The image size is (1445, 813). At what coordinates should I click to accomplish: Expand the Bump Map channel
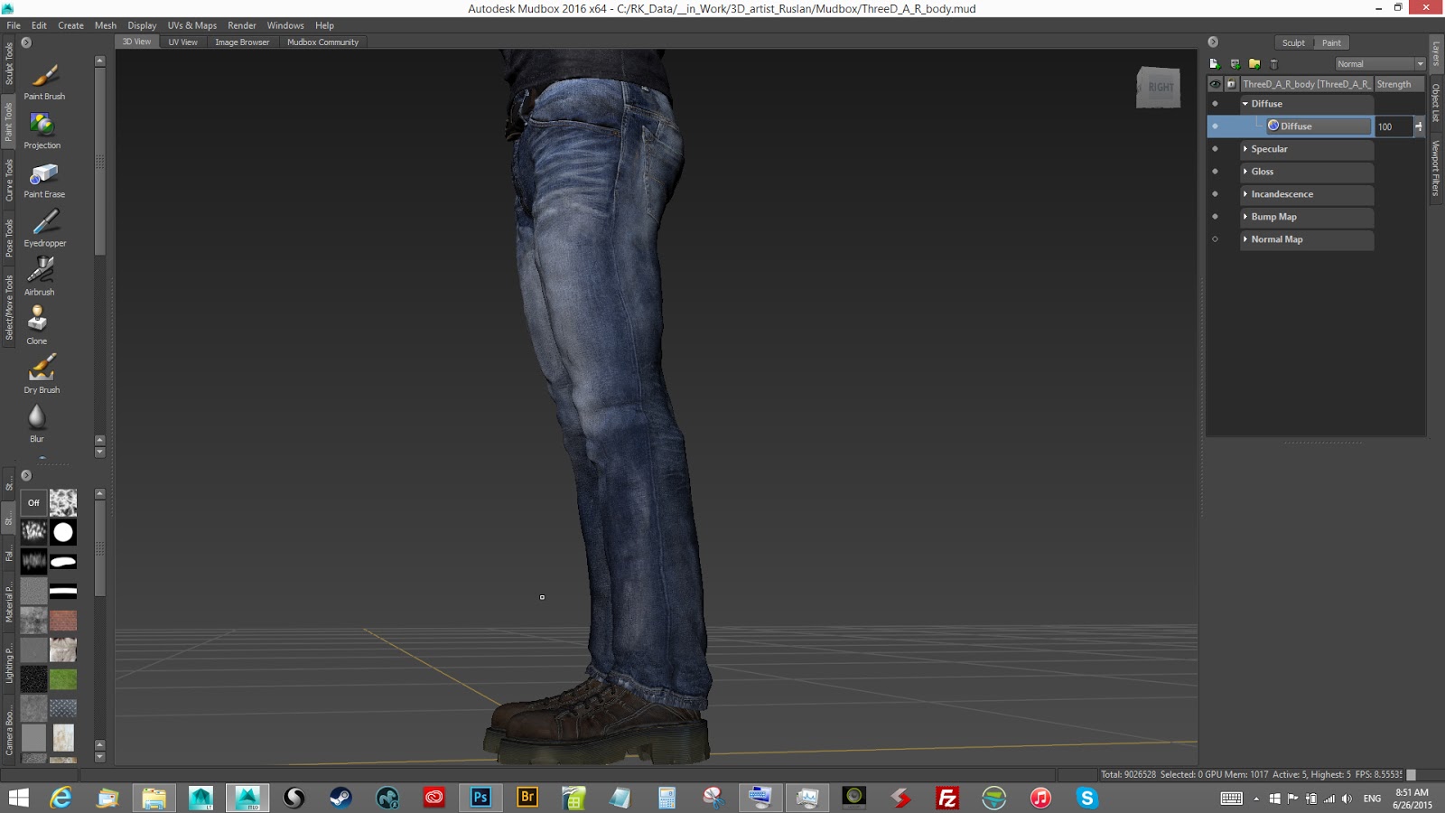pyautogui.click(x=1245, y=217)
